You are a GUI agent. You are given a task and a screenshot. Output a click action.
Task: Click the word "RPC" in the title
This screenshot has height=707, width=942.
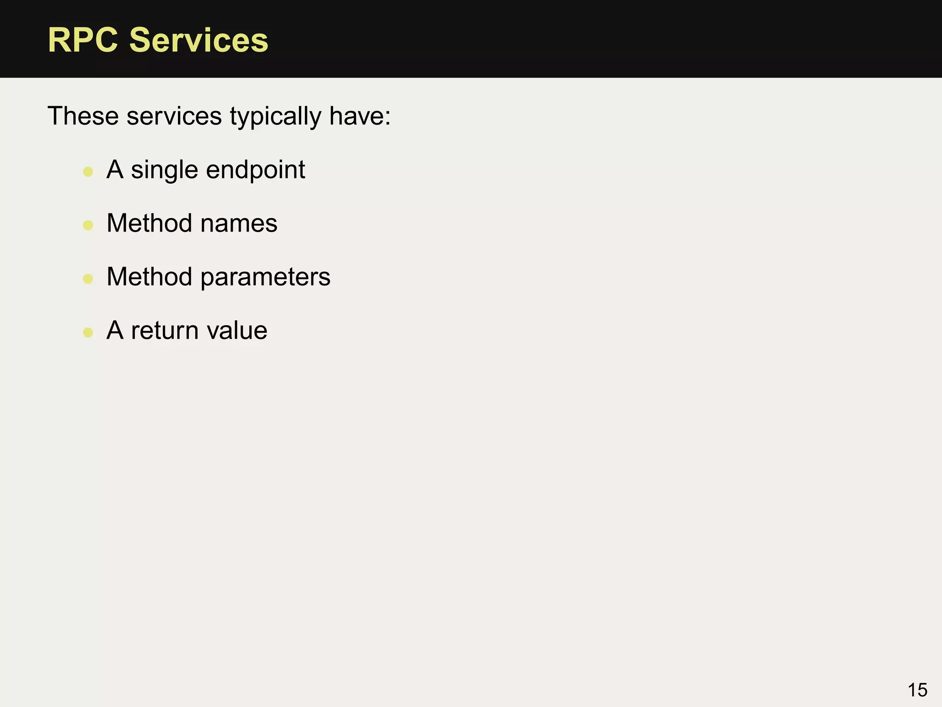pos(83,40)
